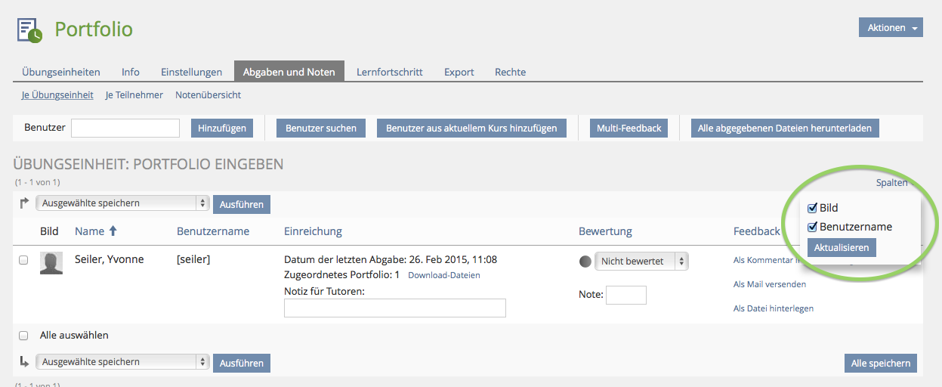Click the top arrow icon beside action dropdown
Image resolution: width=942 pixels, height=387 pixels.
tap(24, 203)
